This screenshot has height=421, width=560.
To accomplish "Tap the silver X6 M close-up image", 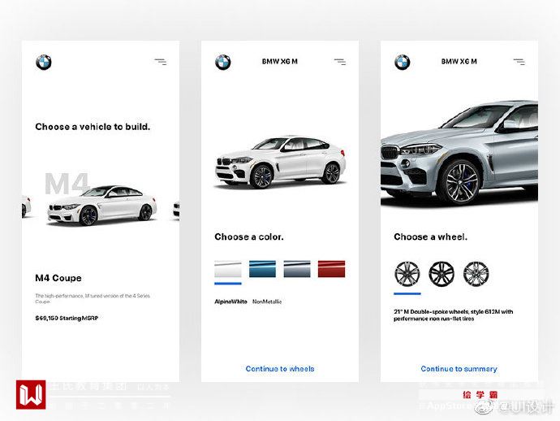I will tap(459, 154).
